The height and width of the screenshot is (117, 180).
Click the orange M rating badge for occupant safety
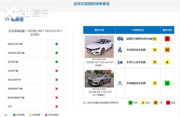point(167,50)
